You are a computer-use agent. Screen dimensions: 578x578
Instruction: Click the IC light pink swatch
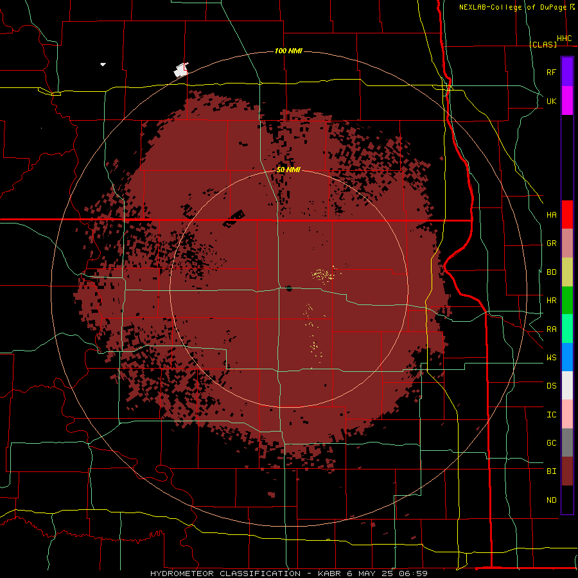[567, 414]
